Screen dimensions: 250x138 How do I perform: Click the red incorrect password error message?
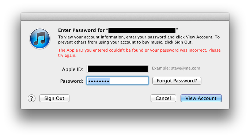(139, 53)
